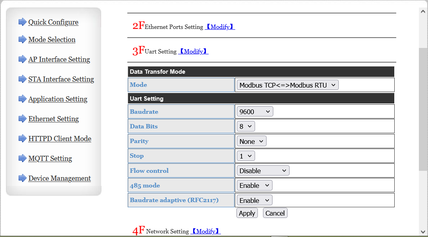Click arrow icon next to MQTT Setting
The image size is (428, 237).
[x=22, y=159]
